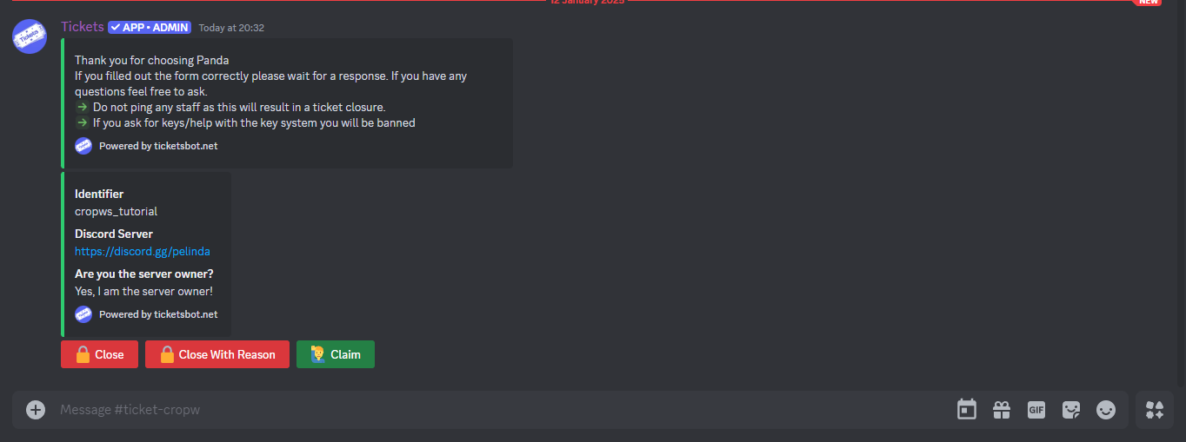Claim the ticket with green button
1186x442 pixels.
coord(336,354)
